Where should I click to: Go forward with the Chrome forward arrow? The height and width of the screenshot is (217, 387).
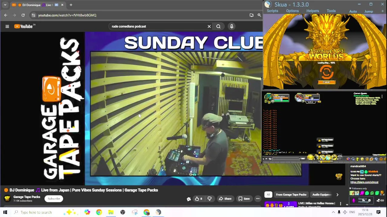[x=14, y=15]
